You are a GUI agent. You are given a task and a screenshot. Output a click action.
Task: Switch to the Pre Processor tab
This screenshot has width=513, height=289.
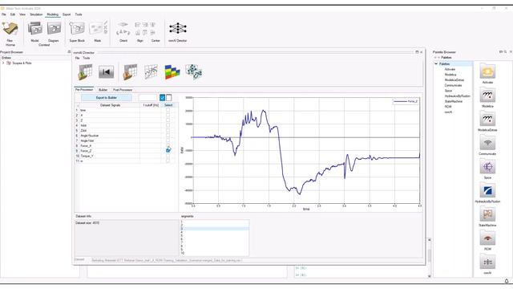tap(84, 89)
